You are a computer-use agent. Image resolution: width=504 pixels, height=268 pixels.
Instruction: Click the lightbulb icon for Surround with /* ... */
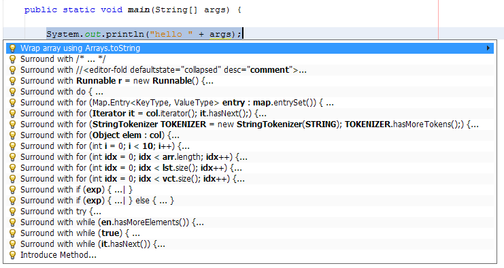(12, 59)
